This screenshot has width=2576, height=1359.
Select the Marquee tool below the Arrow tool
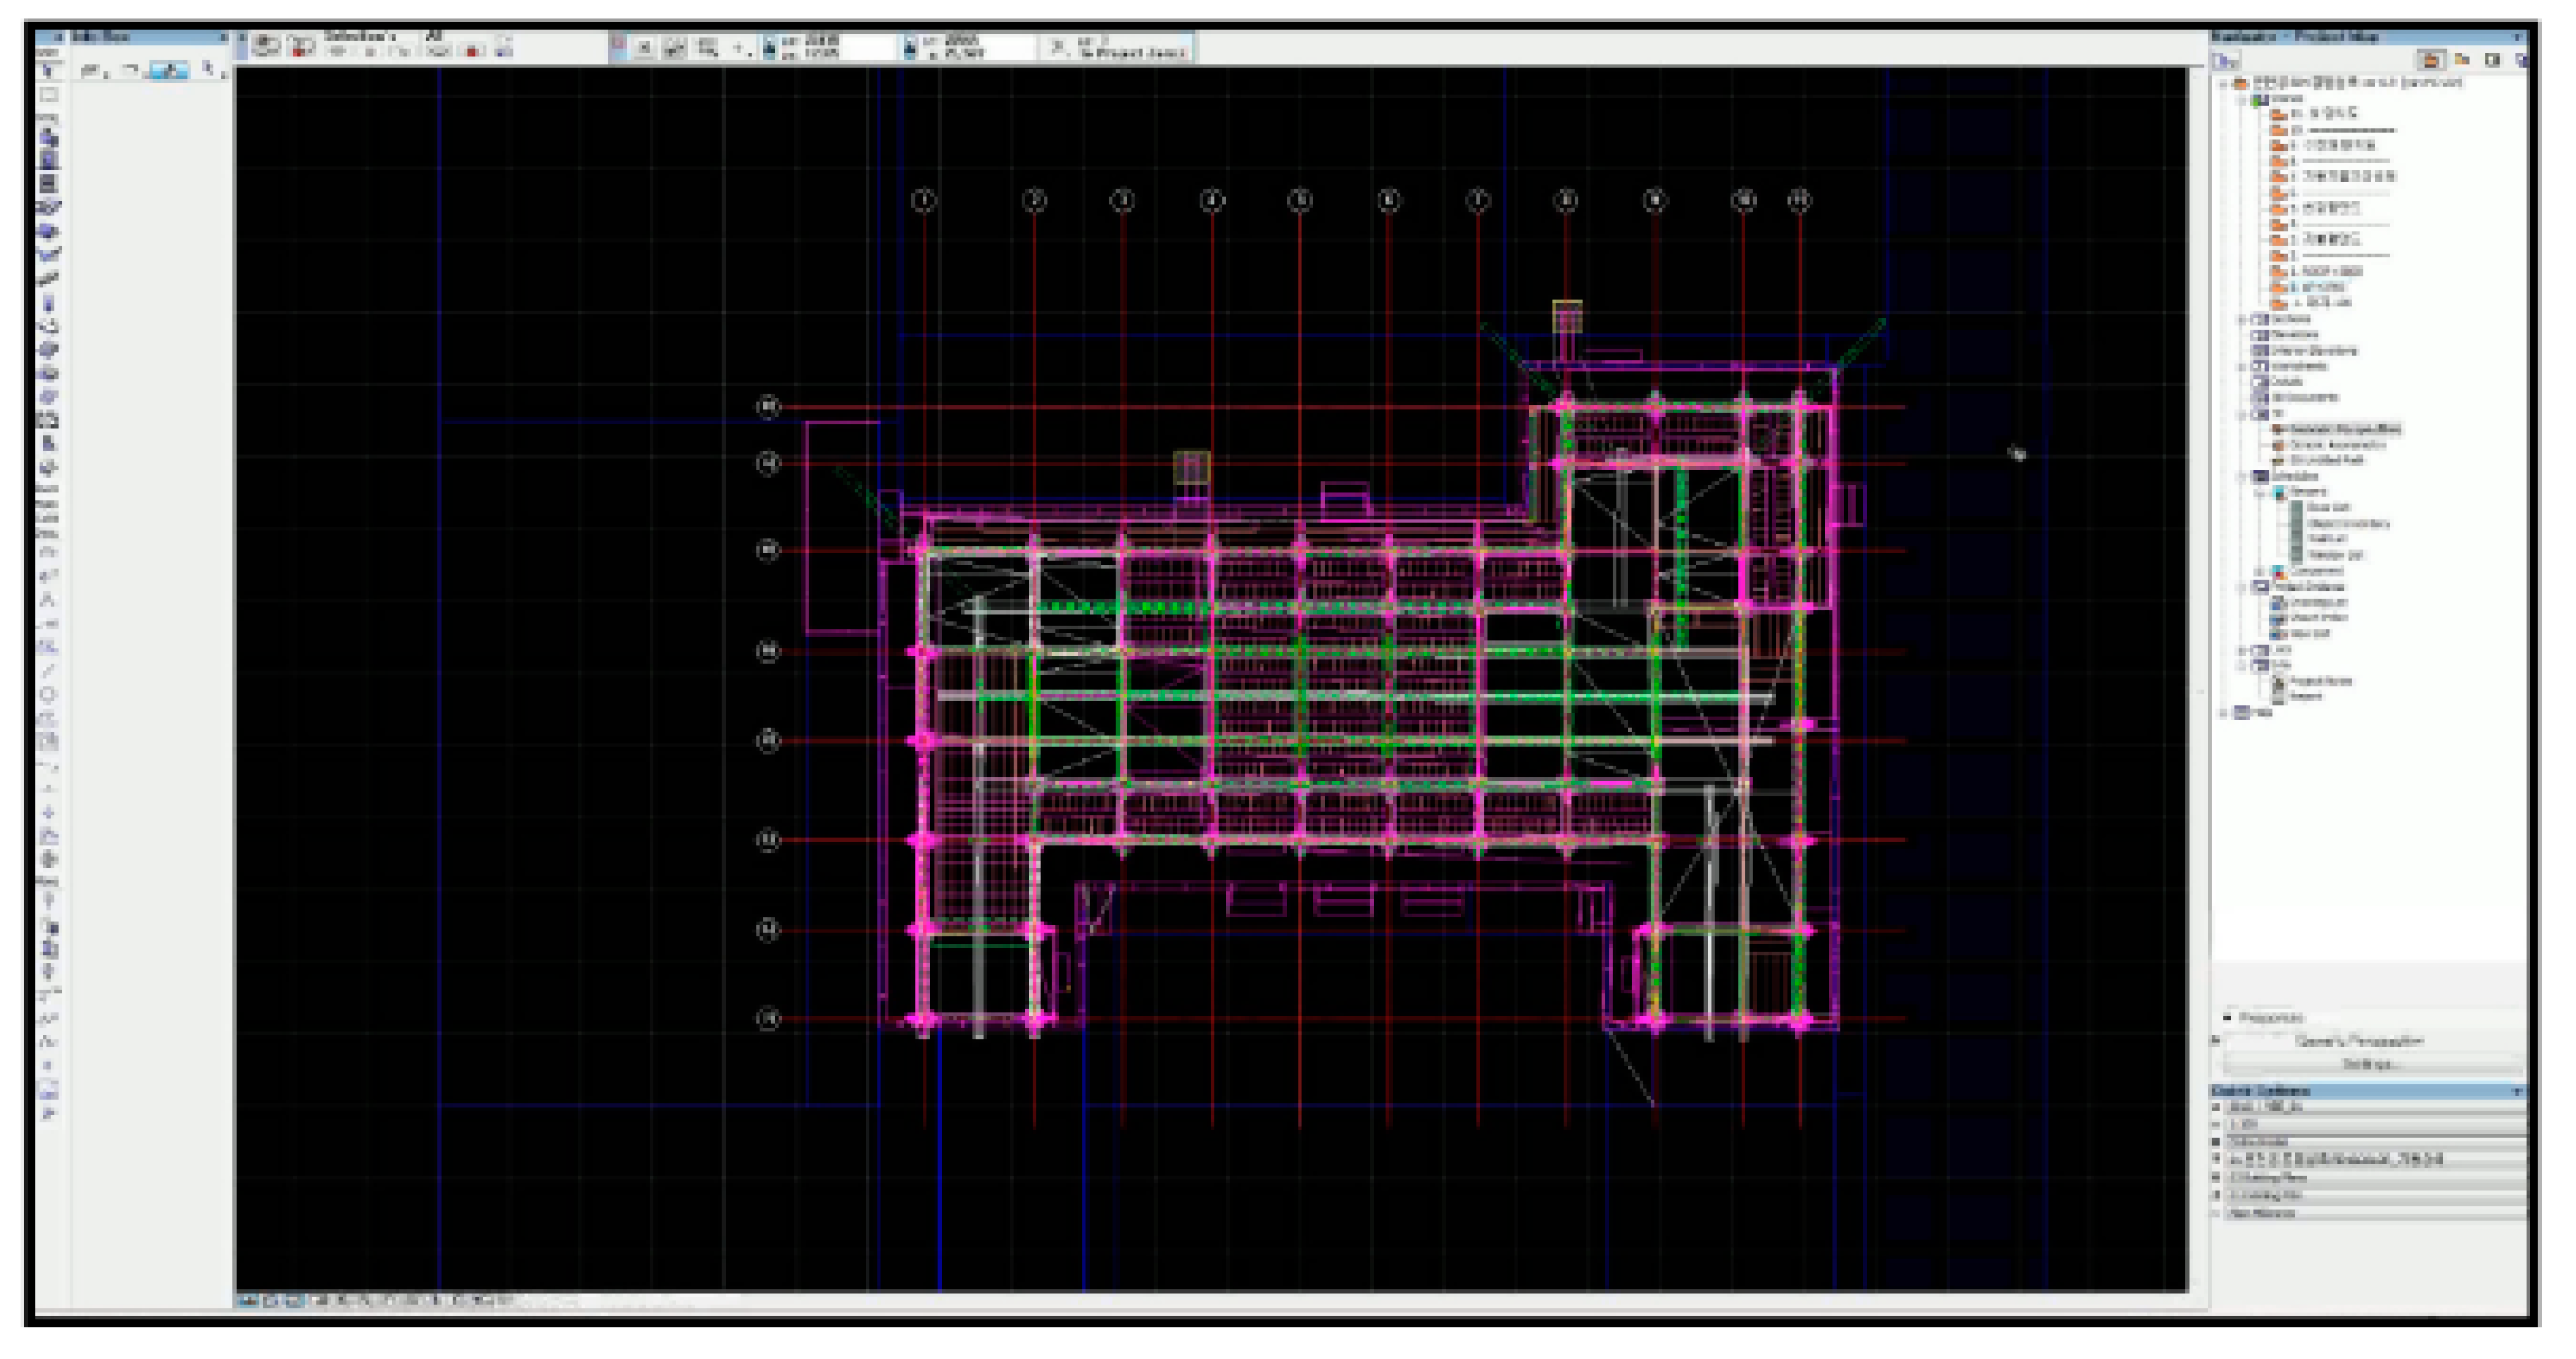[48, 96]
